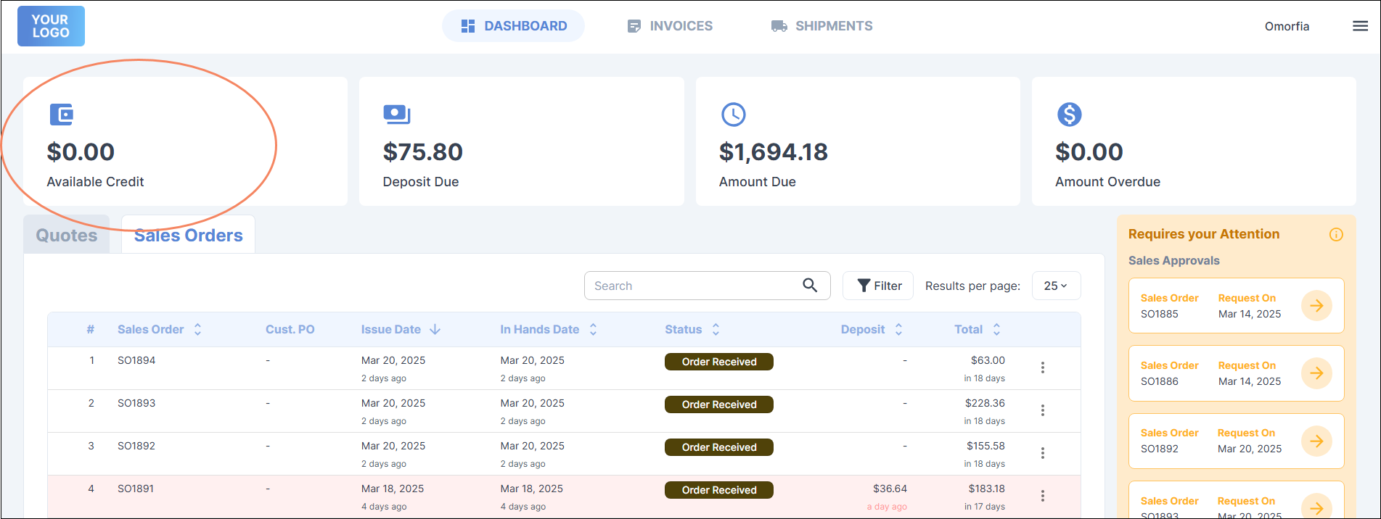Click the Omorfia account name
Image resolution: width=1381 pixels, height=519 pixels.
pyautogui.click(x=1287, y=26)
